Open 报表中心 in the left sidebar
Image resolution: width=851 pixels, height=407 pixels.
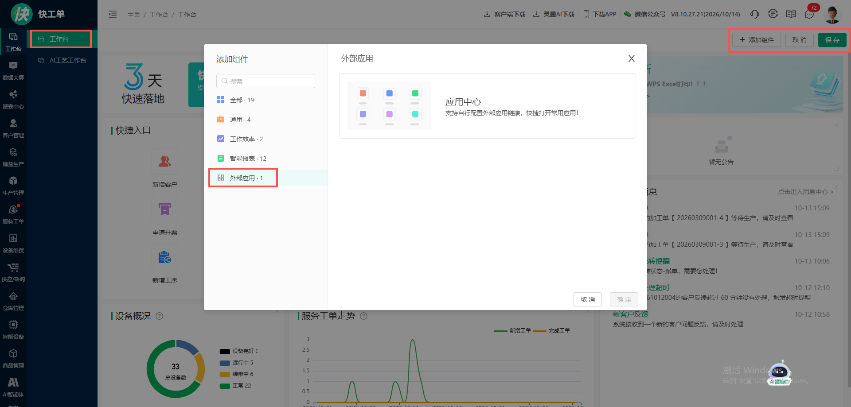click(x=13, y=100)
